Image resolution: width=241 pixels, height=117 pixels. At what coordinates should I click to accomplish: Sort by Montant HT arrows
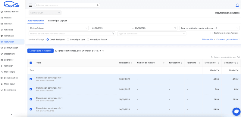219,63
